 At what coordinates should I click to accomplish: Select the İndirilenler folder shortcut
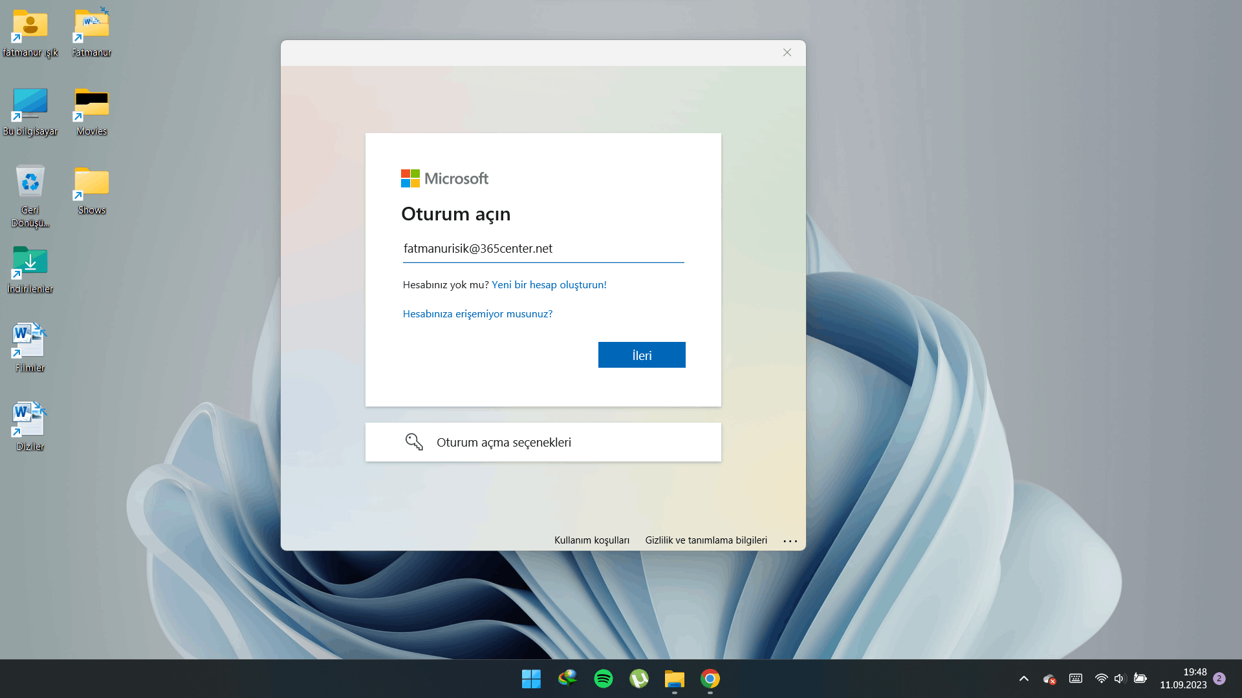click(x=30, y=270)
